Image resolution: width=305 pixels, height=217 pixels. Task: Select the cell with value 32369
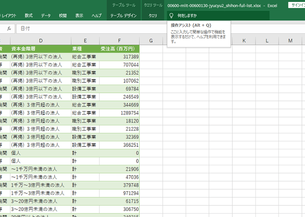tap(119, 137)
